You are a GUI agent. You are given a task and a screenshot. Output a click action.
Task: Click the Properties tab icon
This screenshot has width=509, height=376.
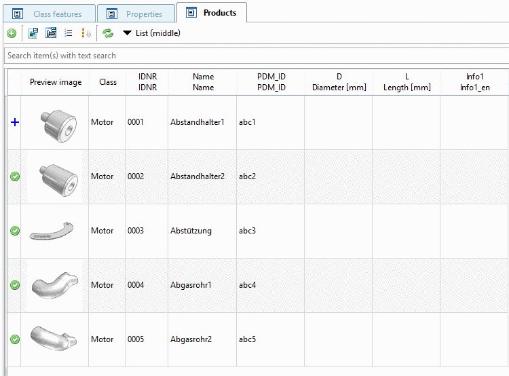(112, 14)
